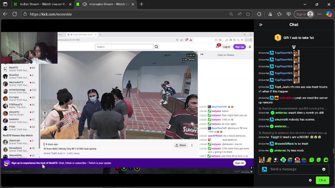
Task: Select armaniyoungg channel in Twitch sidebar
Action: click(x=20, y=91)
